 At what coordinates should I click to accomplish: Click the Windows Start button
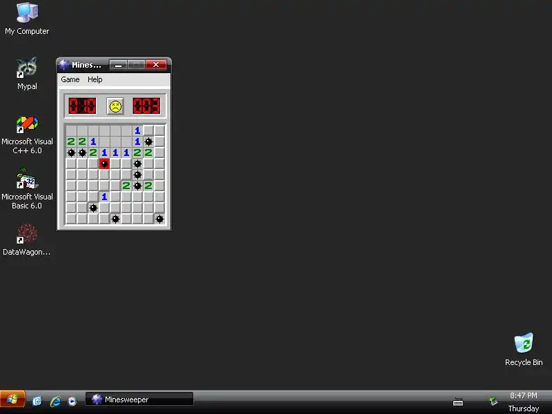pos(12,400)
